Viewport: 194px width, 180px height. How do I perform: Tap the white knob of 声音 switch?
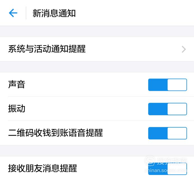pyautogui.click(x=177, y=85)
